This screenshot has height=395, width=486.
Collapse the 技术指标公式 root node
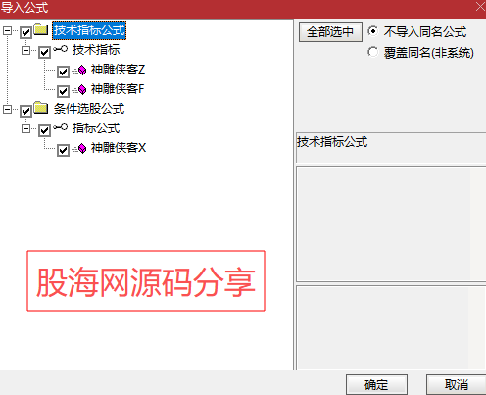pos(7,30)
